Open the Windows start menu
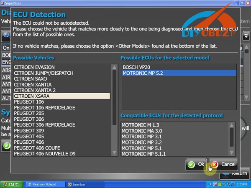 (x=12, y=185)
